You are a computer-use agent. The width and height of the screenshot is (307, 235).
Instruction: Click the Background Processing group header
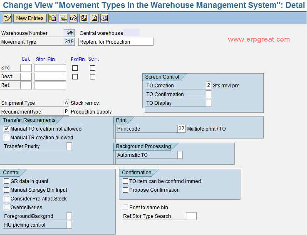point(144,146)
